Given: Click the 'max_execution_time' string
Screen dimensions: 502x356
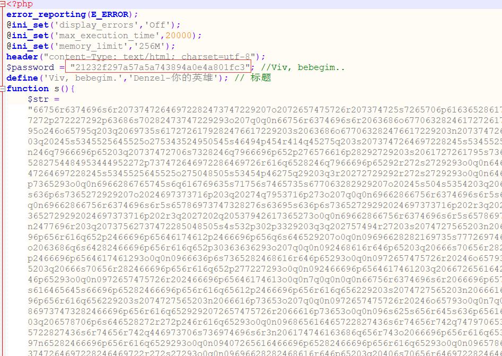Looking at the screenshot, I should [107, 36].
